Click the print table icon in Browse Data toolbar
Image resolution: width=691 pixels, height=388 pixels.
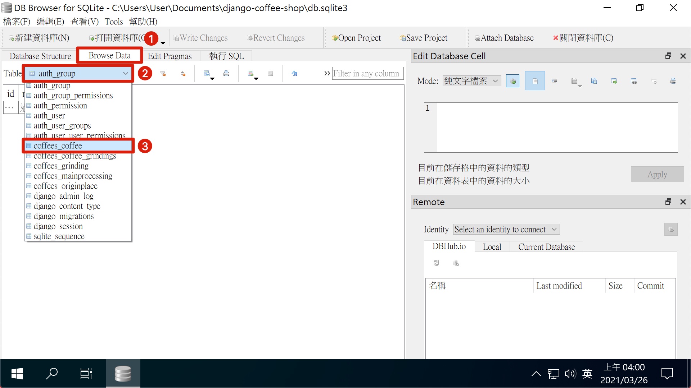226,74
